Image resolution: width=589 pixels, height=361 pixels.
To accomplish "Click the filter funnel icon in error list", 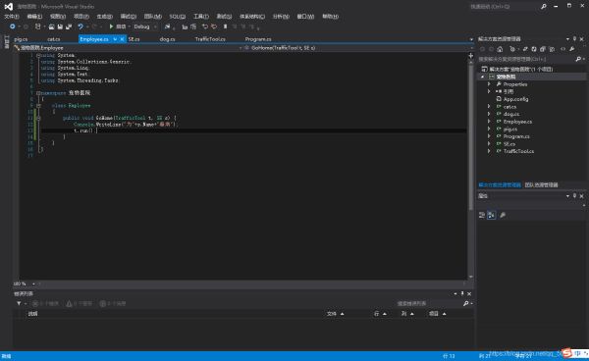I will (x=19, y=303).
